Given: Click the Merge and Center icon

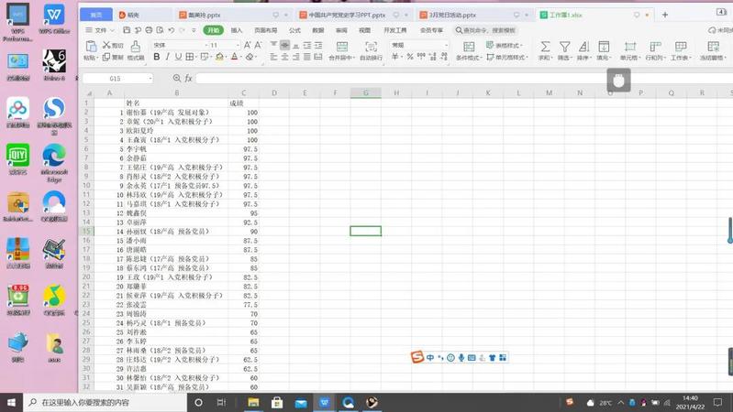Looking at the screenshot, I should (341, 46).
